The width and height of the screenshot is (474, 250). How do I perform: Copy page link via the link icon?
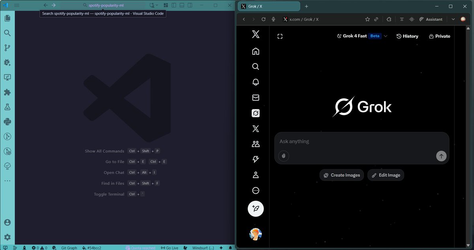point(377,19)
